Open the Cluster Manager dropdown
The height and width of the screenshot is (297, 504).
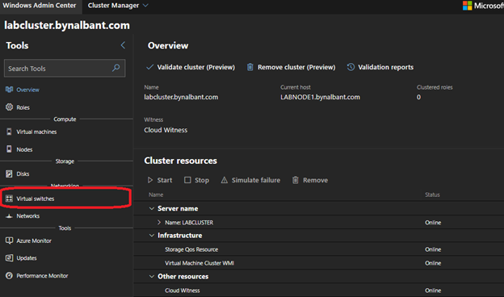click(118, 6)
